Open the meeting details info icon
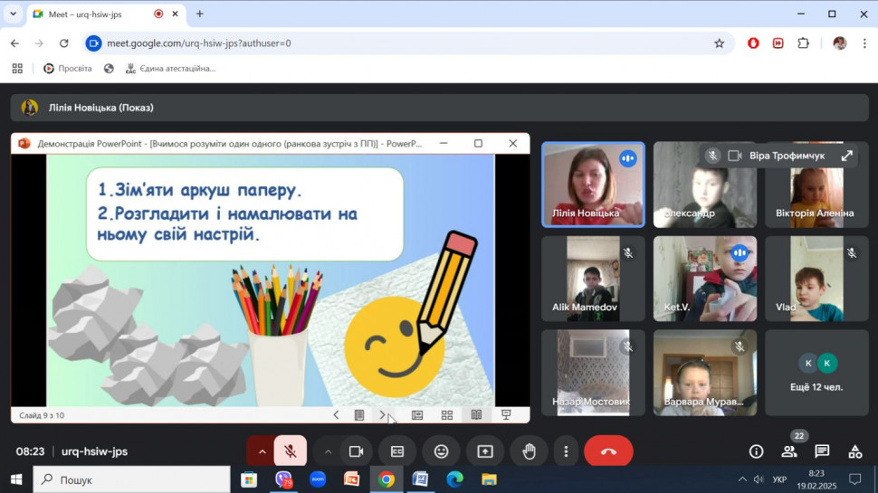The width and height of the screenshot is (878, 493). coord(756,451)
